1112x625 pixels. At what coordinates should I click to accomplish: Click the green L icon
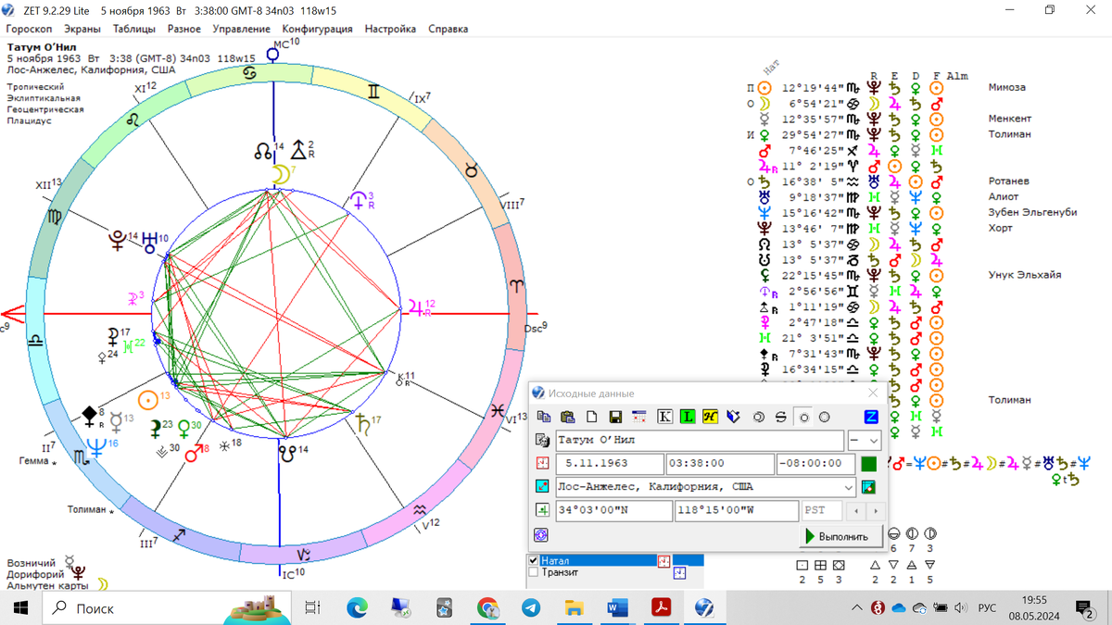[688, 418]
